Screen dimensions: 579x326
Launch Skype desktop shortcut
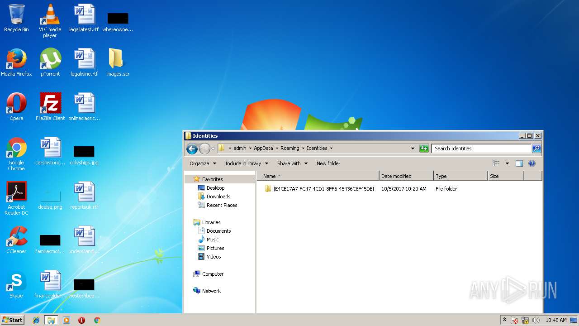16,284
